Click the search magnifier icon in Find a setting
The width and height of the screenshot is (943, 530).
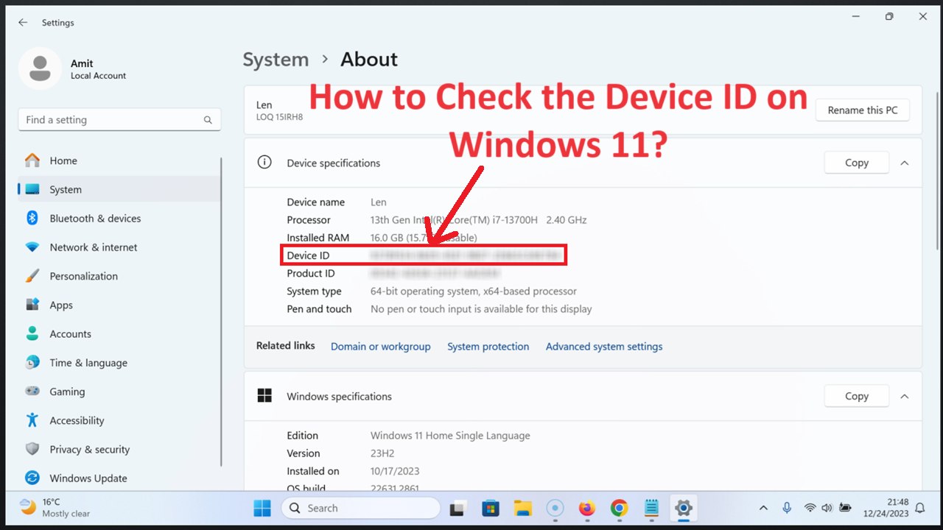[208, 120]
